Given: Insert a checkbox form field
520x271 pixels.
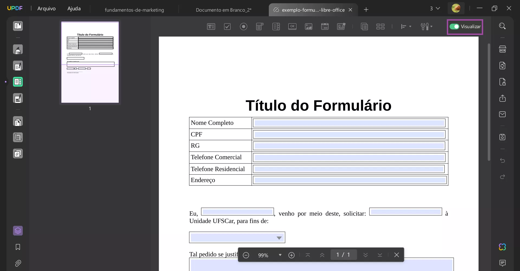Looking at the screenshot, I should [227, 27].
